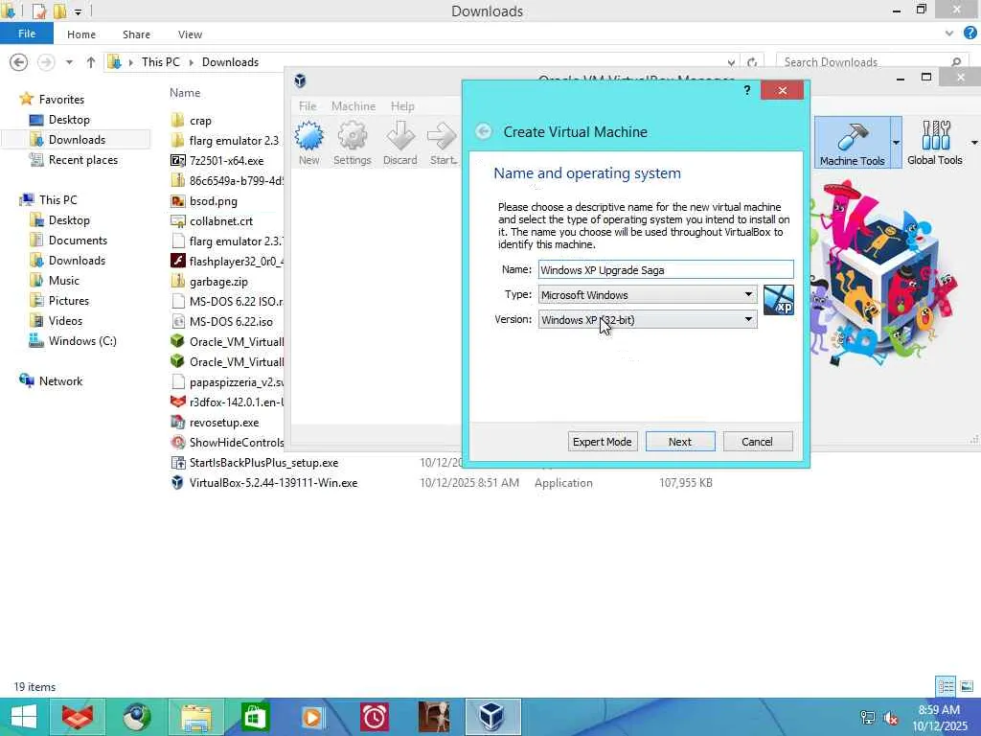Close the Create Virtual Machine dialog
The image size is (981, 736).
click(782, 90)
